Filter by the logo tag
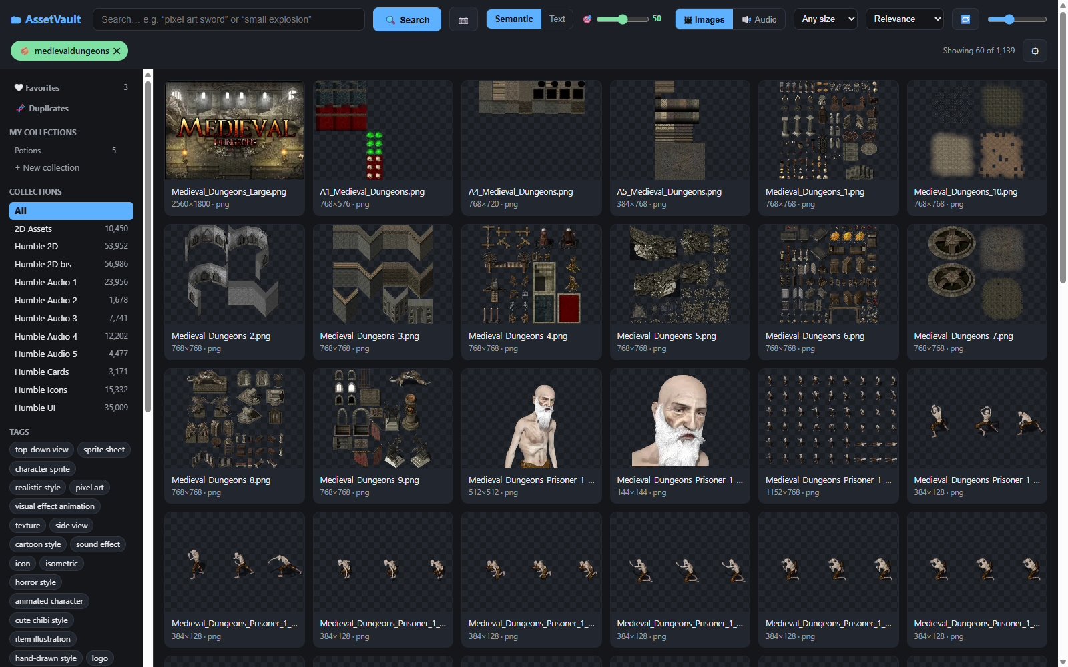The height and width of the screenshot is (667, 1068). (x=100, y=658)
